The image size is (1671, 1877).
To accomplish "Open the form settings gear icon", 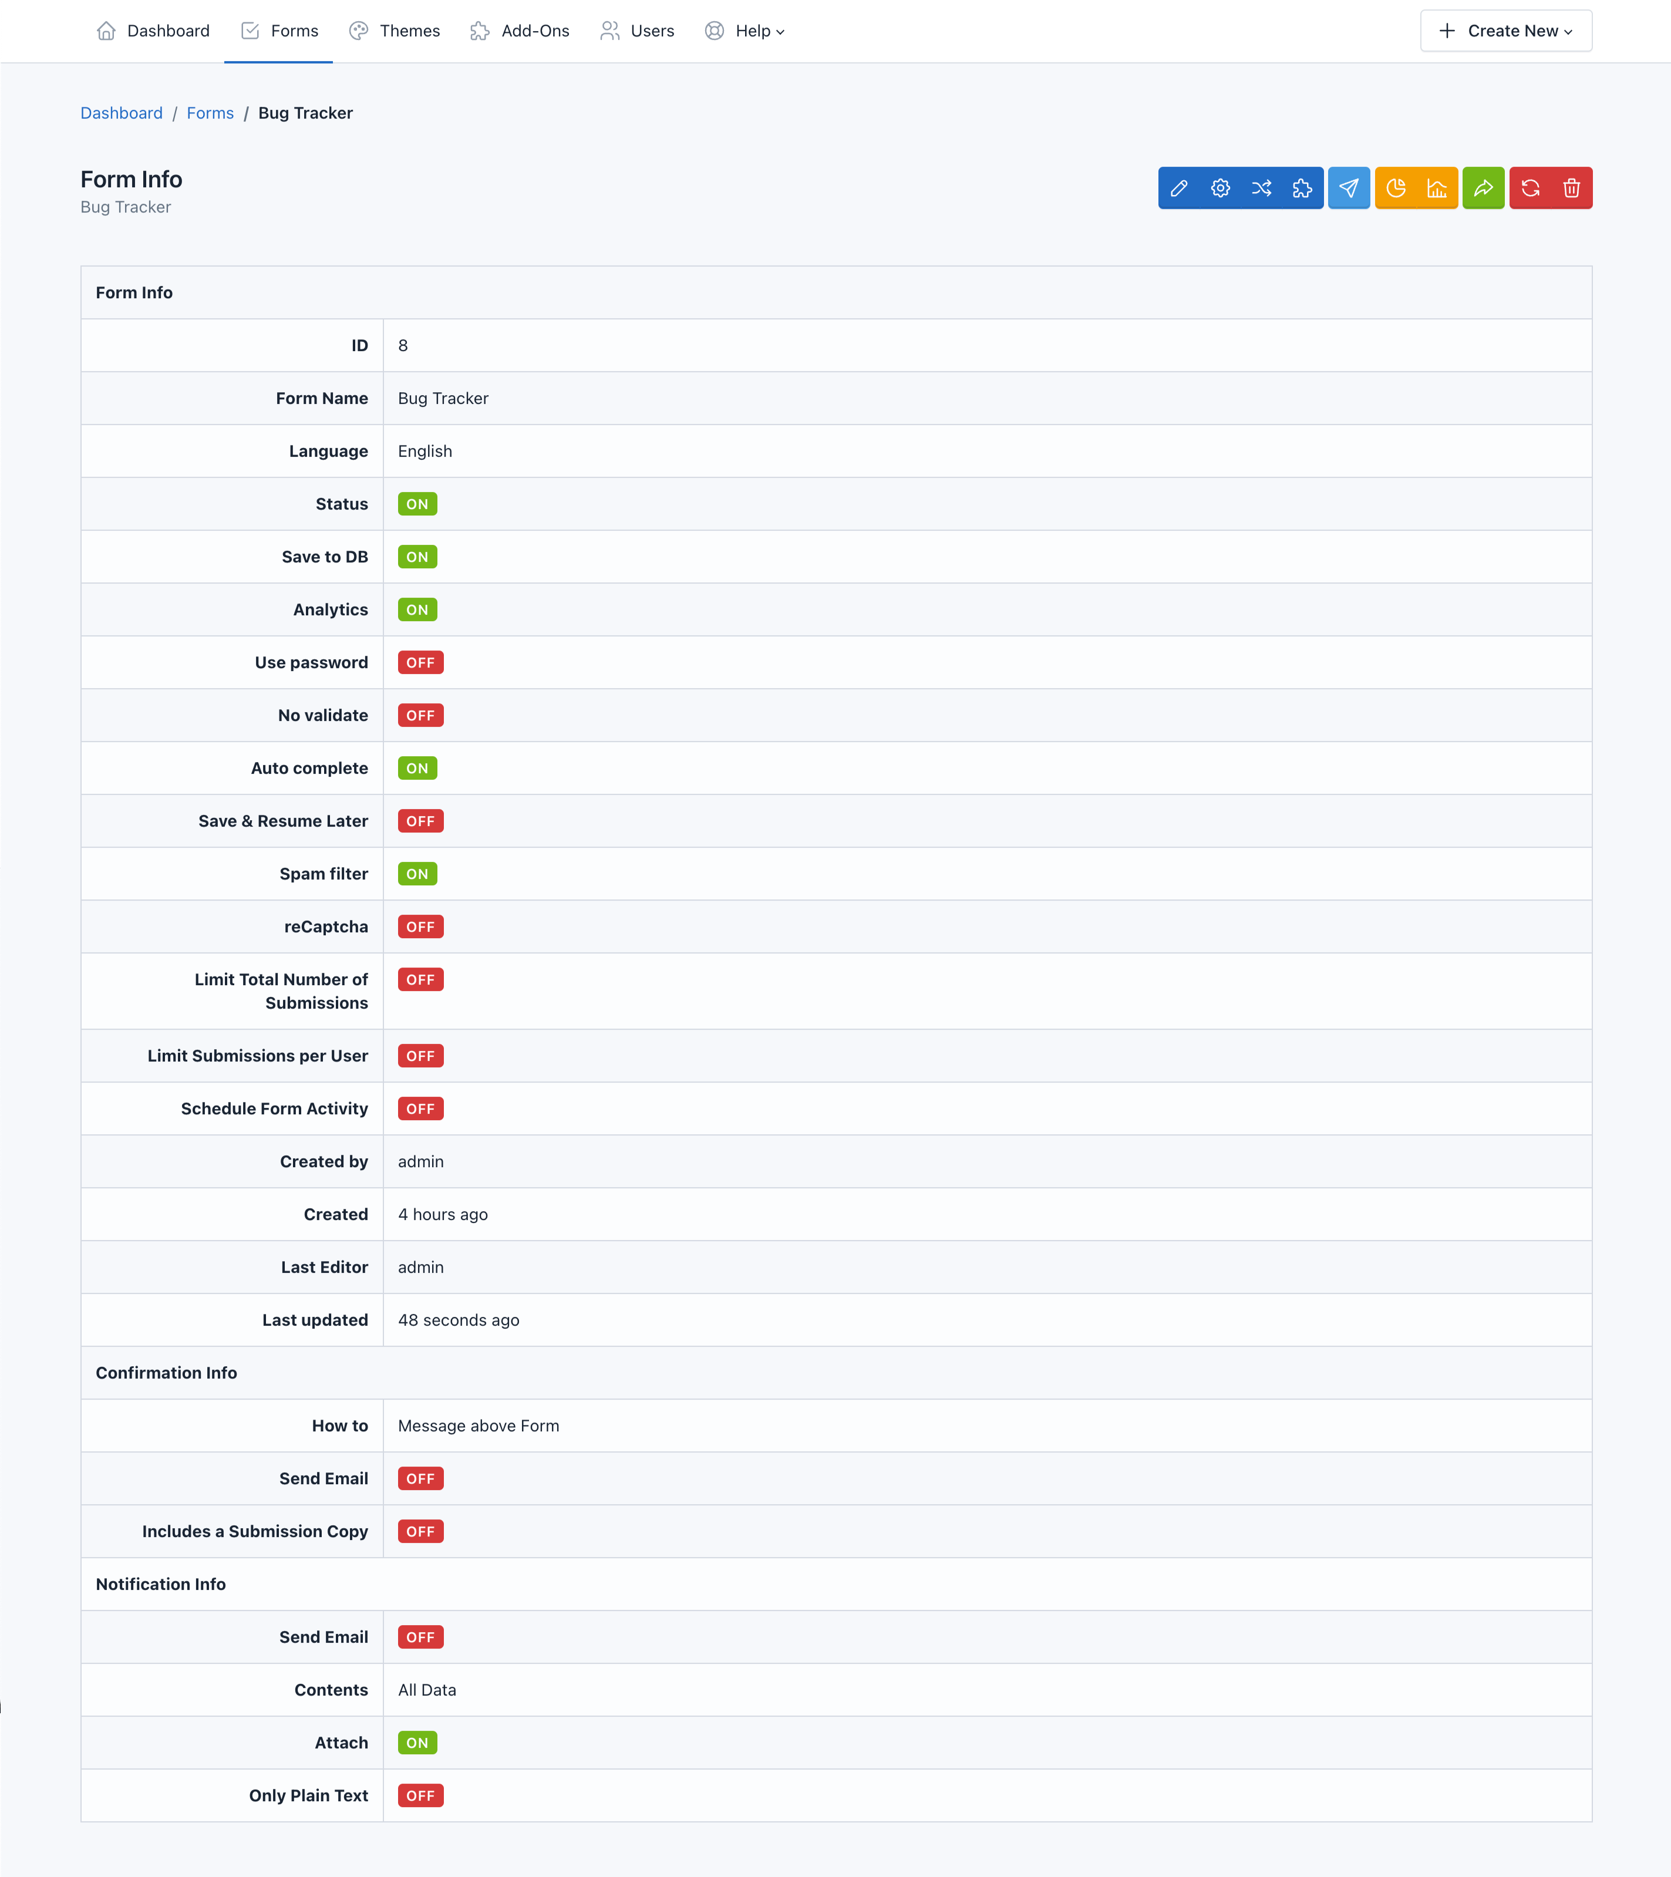I will pyautogui.click(x=1221, y=188).
